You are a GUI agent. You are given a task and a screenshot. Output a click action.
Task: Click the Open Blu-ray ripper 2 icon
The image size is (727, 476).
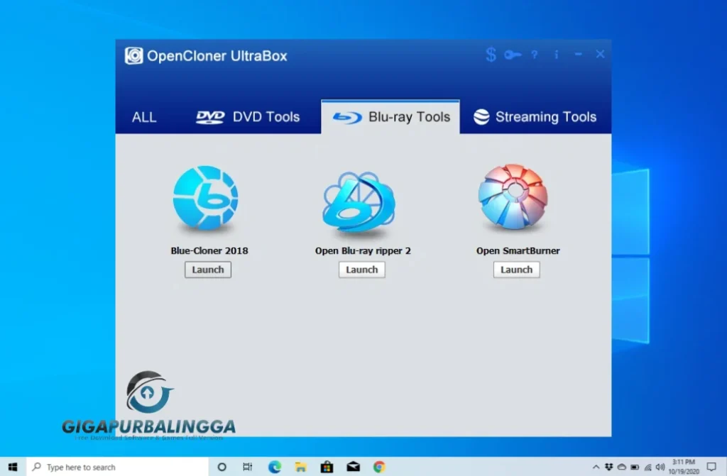point(359,201)
